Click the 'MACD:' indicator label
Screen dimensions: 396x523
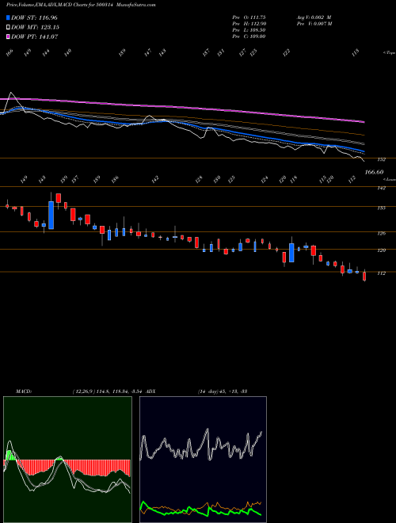[24, 391]
